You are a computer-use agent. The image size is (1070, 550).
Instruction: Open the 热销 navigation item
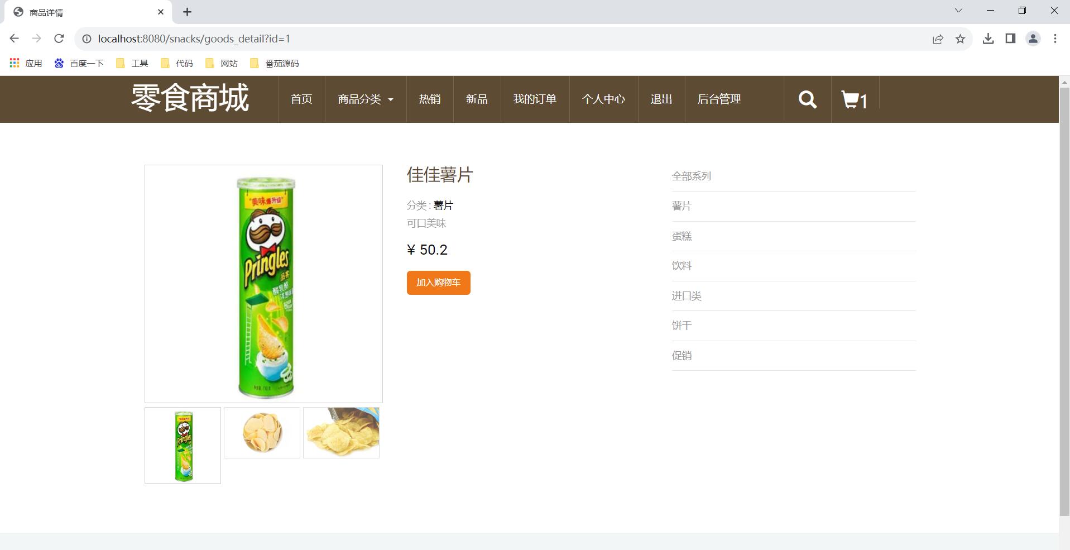tap(430, 99)
